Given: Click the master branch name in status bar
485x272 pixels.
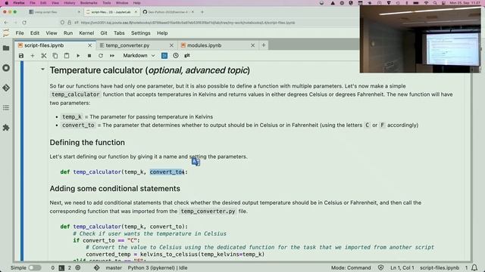Looking at the screenshot, I should [x=114, y=267].
